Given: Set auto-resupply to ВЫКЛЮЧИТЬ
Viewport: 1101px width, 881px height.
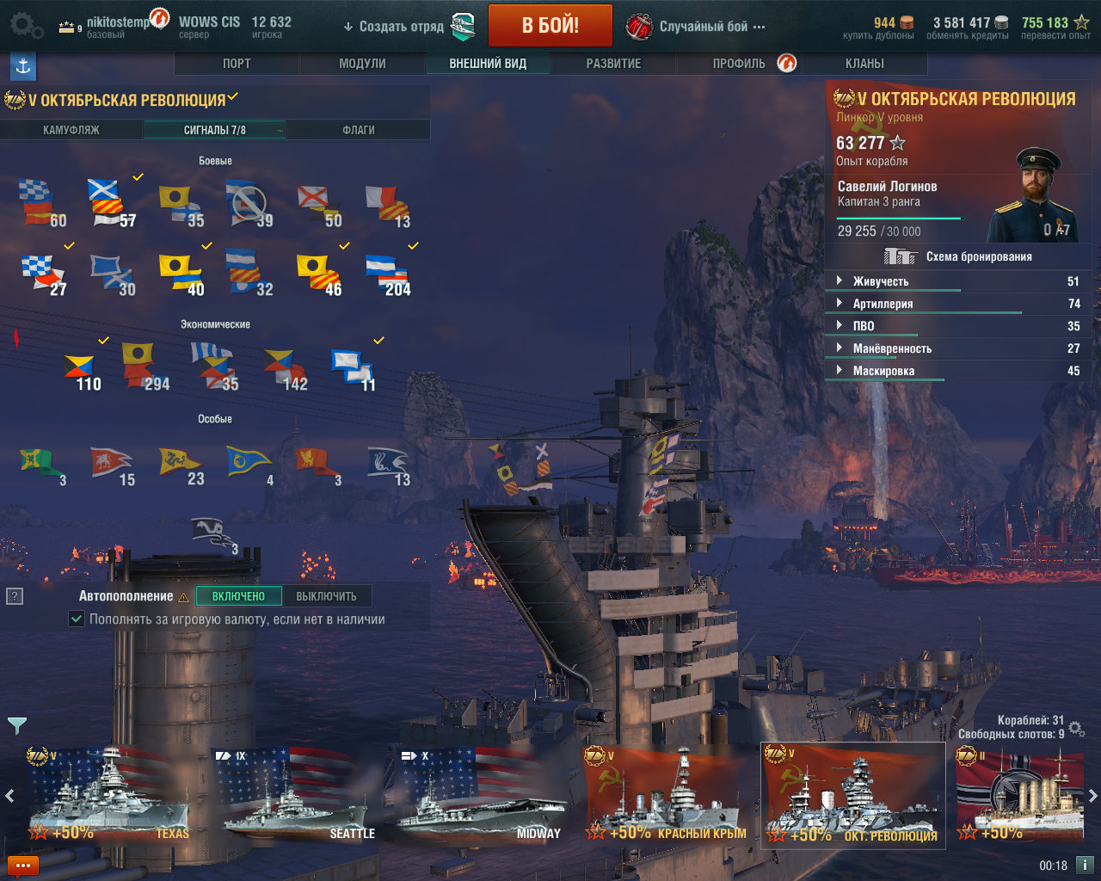Looking at the screenshot, I should (326, 596).
